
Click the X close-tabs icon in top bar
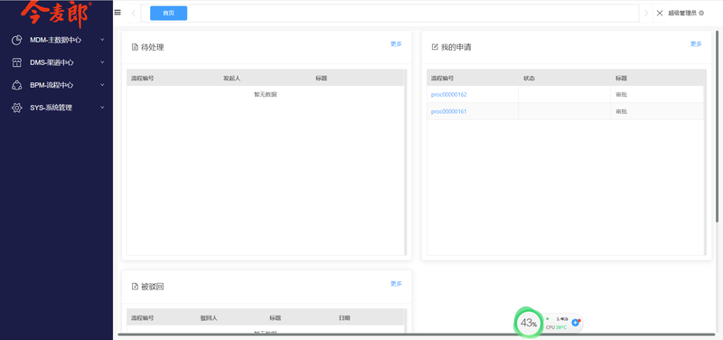tap(660, 13)
